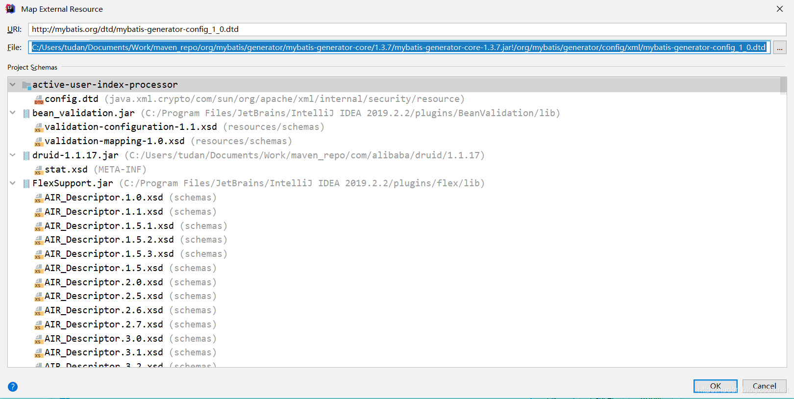Select the active-user-index-processor row label
This screenshot has height=399, width=794.
[105, 85]
